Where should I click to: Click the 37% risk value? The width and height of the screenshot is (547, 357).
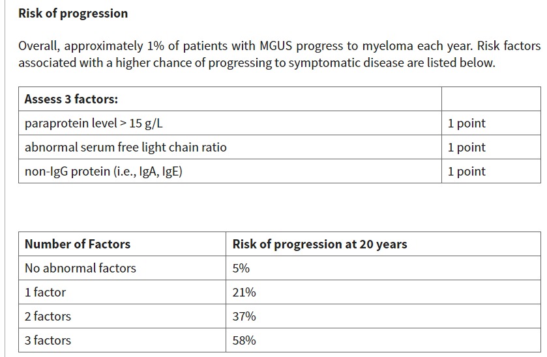(244, 316)
